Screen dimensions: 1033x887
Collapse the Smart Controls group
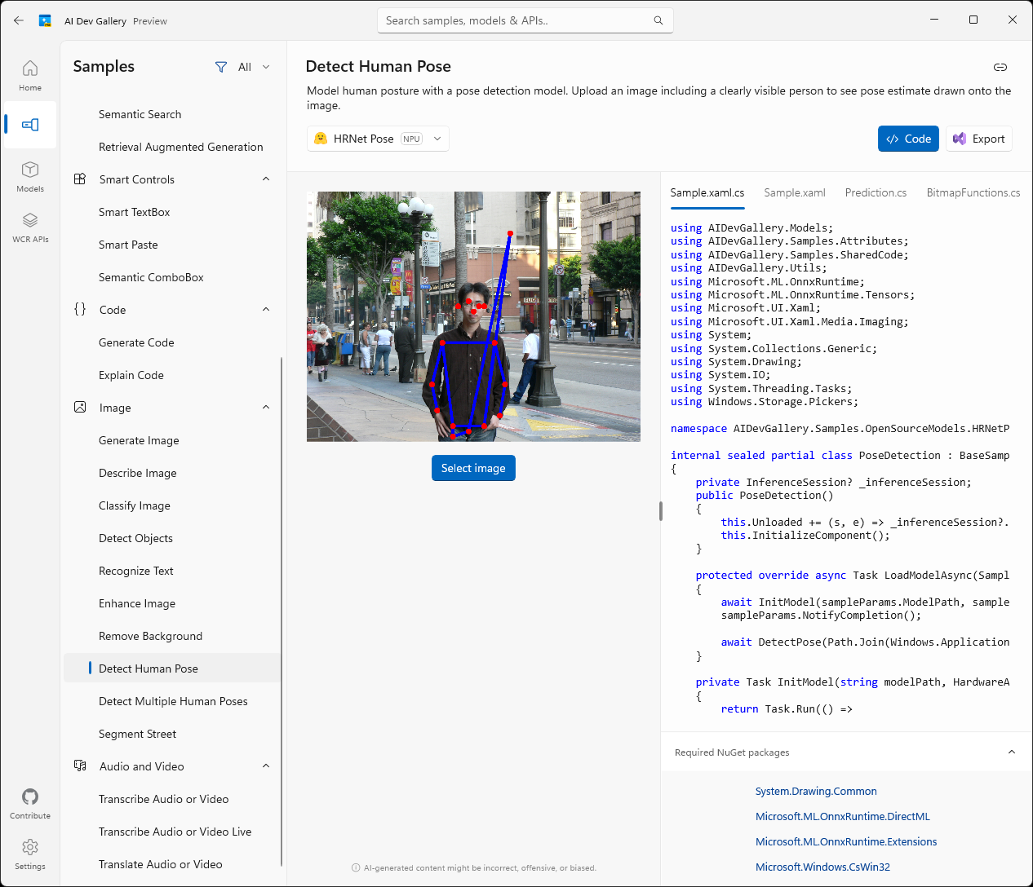[266, 179]
